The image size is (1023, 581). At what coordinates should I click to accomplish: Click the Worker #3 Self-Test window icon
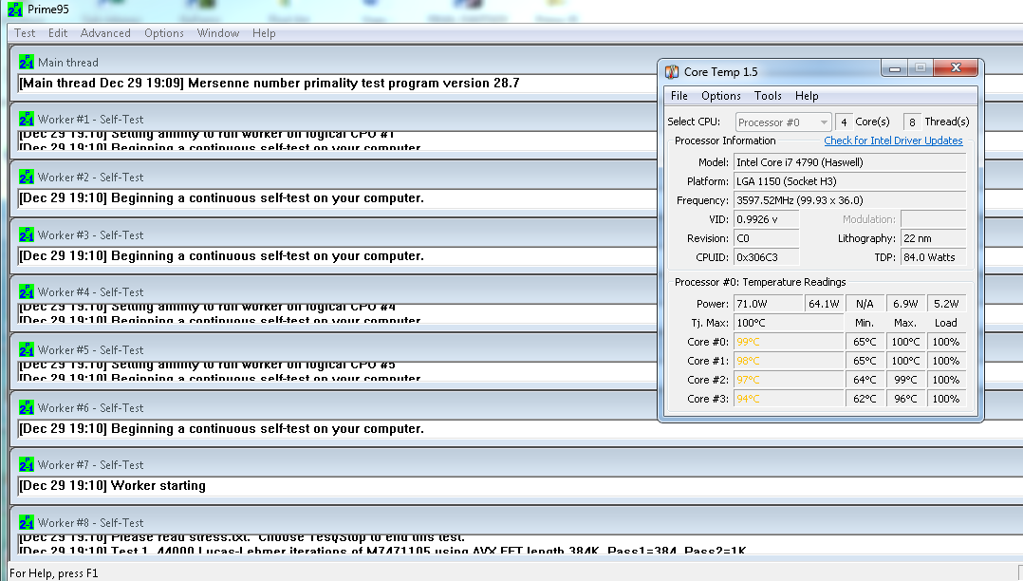[x=27, y=234]
